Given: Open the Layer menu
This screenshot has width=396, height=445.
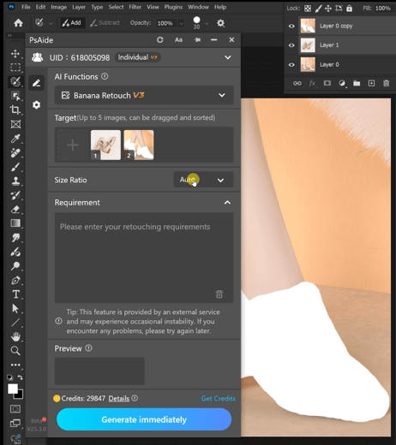Looking at the screenshot, I should (79, 7).
